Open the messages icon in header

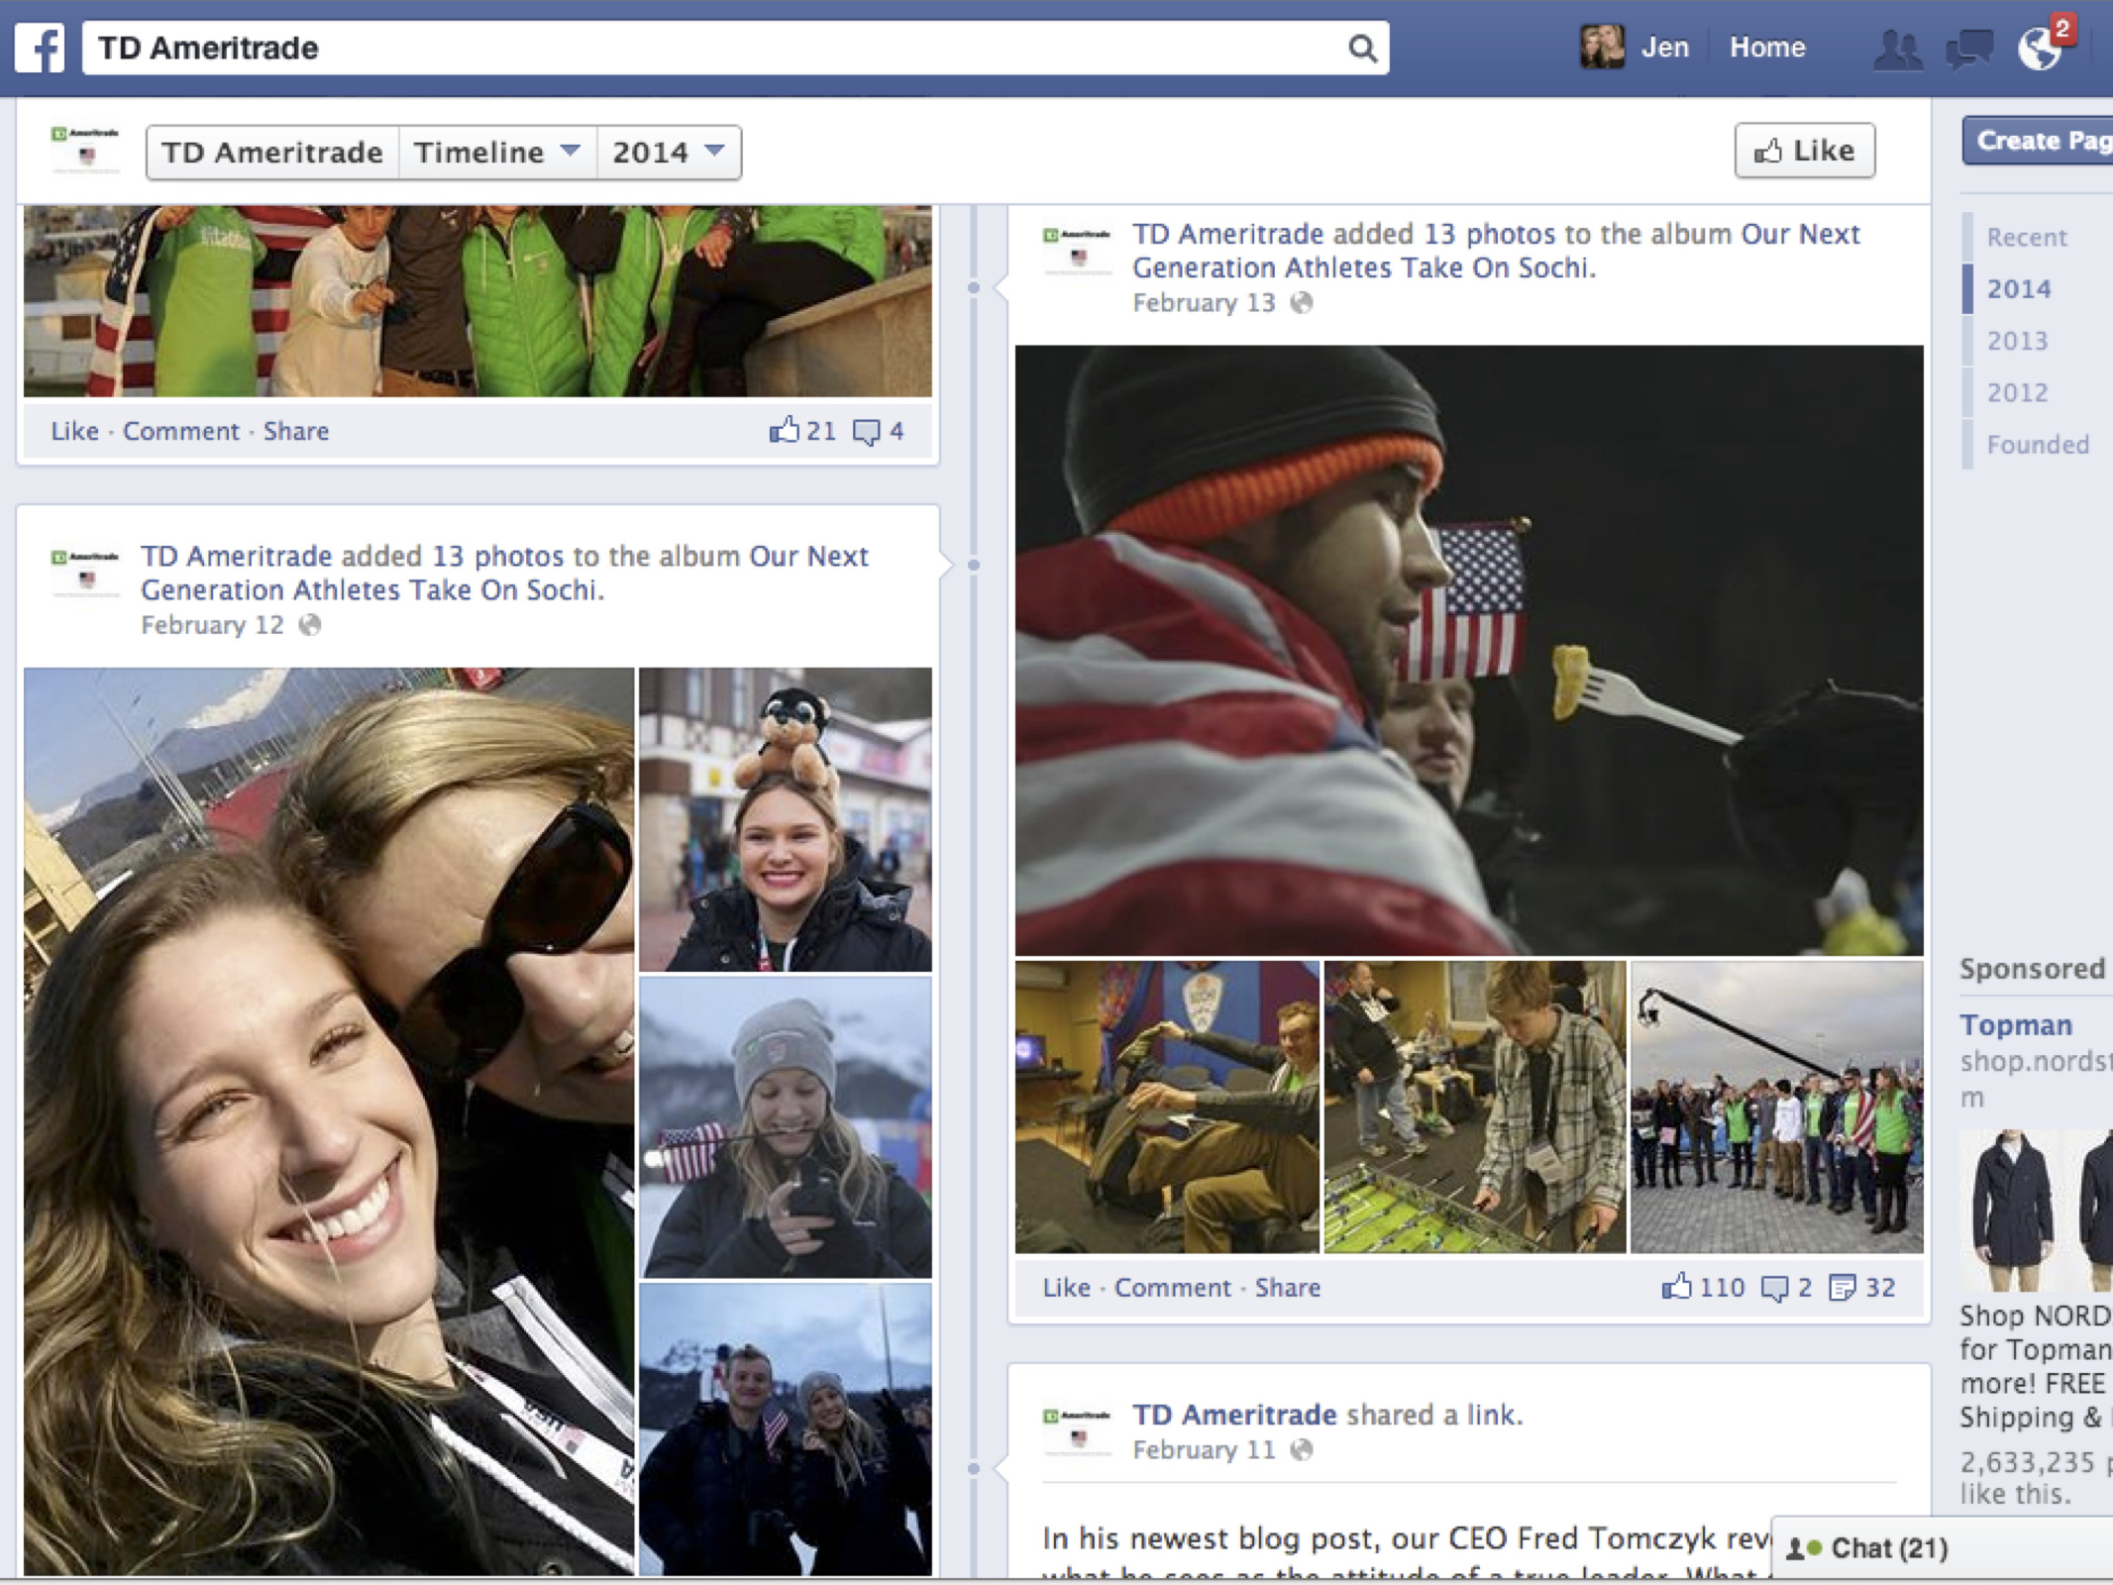click(x=1968, y=49)
